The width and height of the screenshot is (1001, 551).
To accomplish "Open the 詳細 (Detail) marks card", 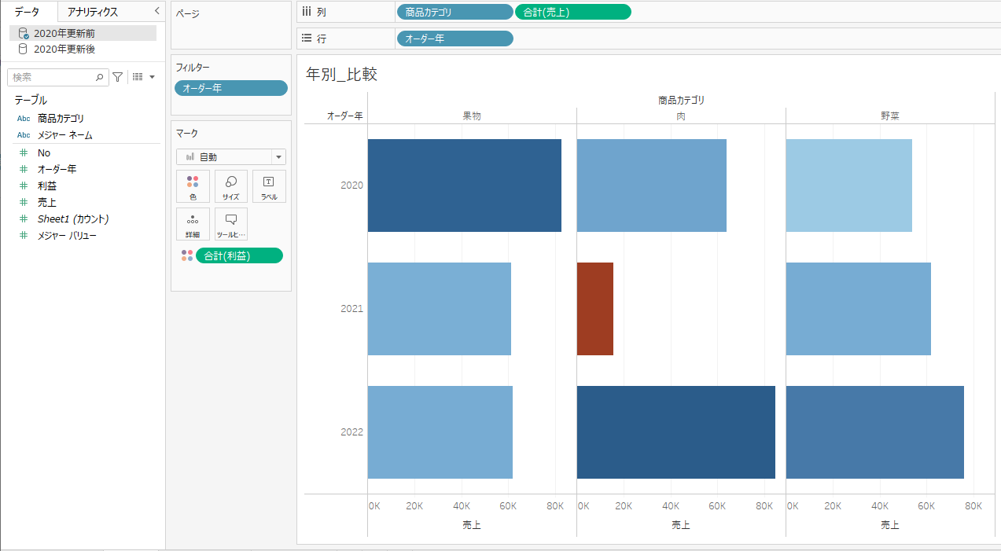I will (x=193, y=224).
